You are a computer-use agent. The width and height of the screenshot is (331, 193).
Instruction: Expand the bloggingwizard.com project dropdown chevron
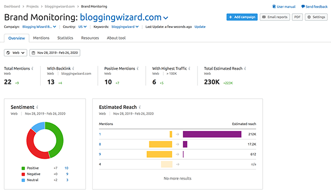point(166,18)
